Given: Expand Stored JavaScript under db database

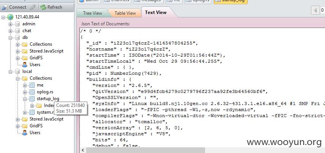Looking at the screenshot, I should click(17, 51).
